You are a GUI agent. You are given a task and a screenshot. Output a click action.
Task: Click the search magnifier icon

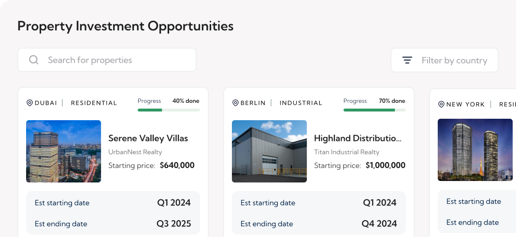click(x=34, y=60)
